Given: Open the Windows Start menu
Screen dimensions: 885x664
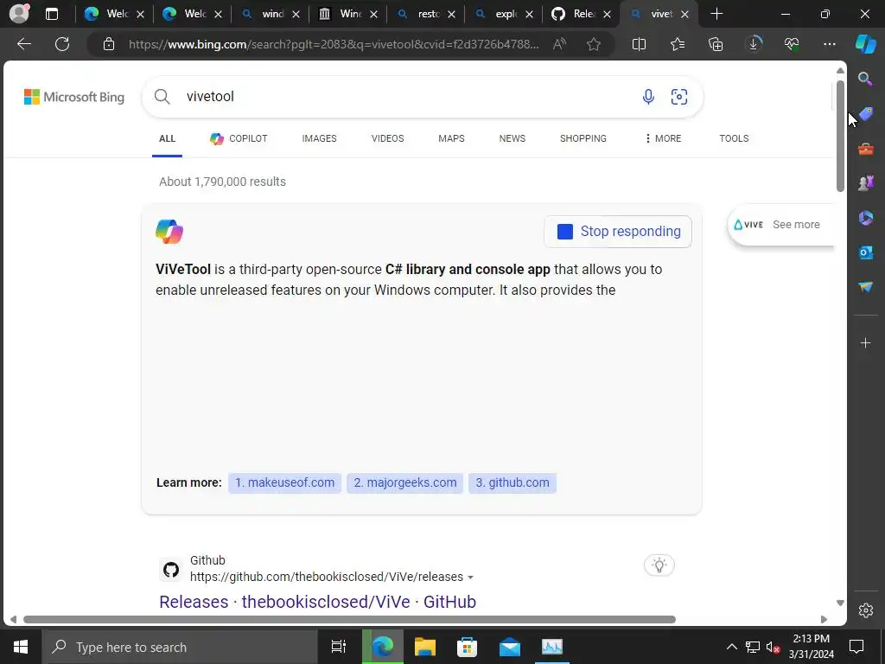Looking at the screenshot, I should (x=21, y=647).
